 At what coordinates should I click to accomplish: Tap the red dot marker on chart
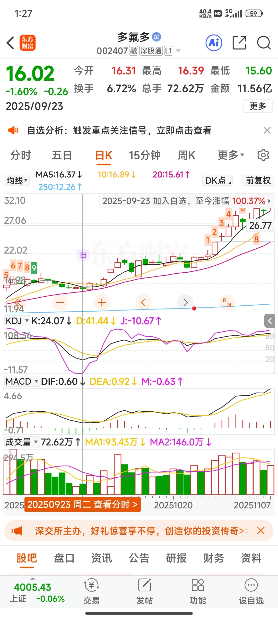(194, 308)
